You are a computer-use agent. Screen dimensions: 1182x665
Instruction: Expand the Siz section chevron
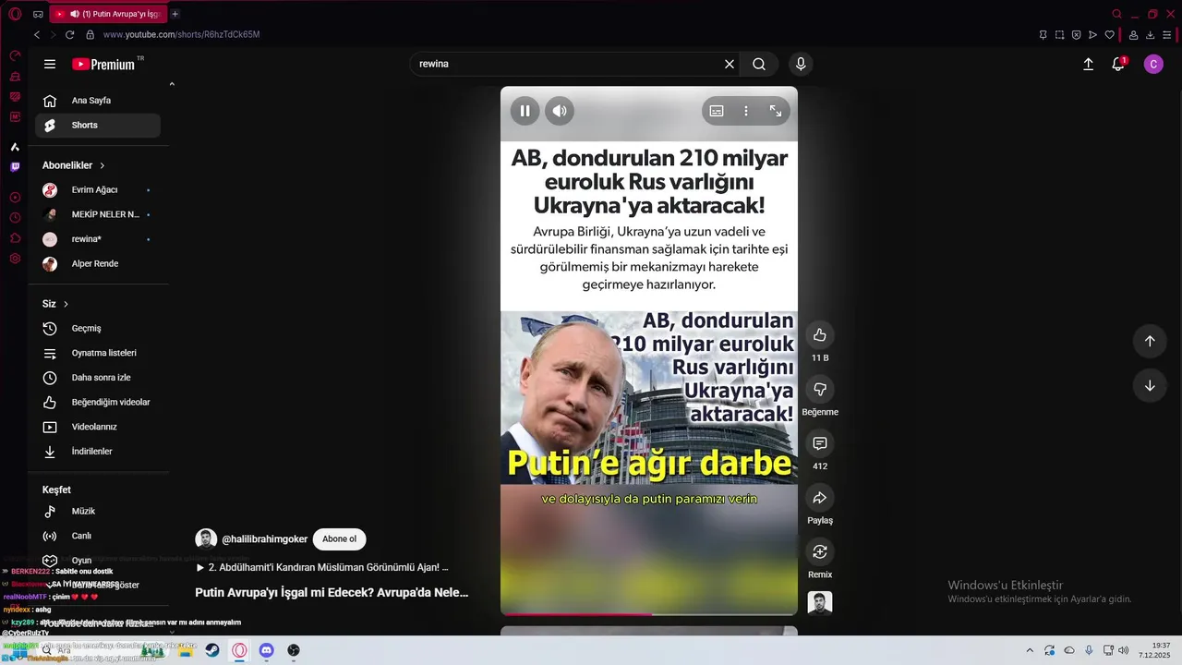click(x=66, y=304)
